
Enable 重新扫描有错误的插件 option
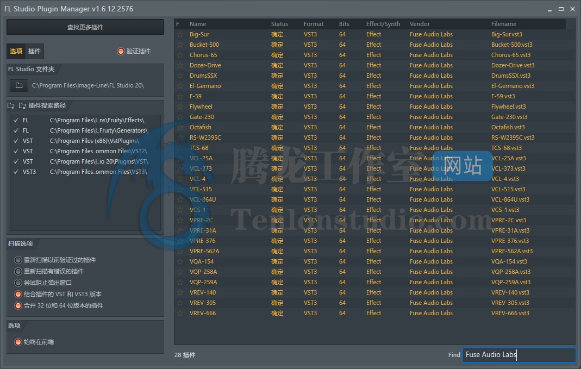(x=18, y=271)
